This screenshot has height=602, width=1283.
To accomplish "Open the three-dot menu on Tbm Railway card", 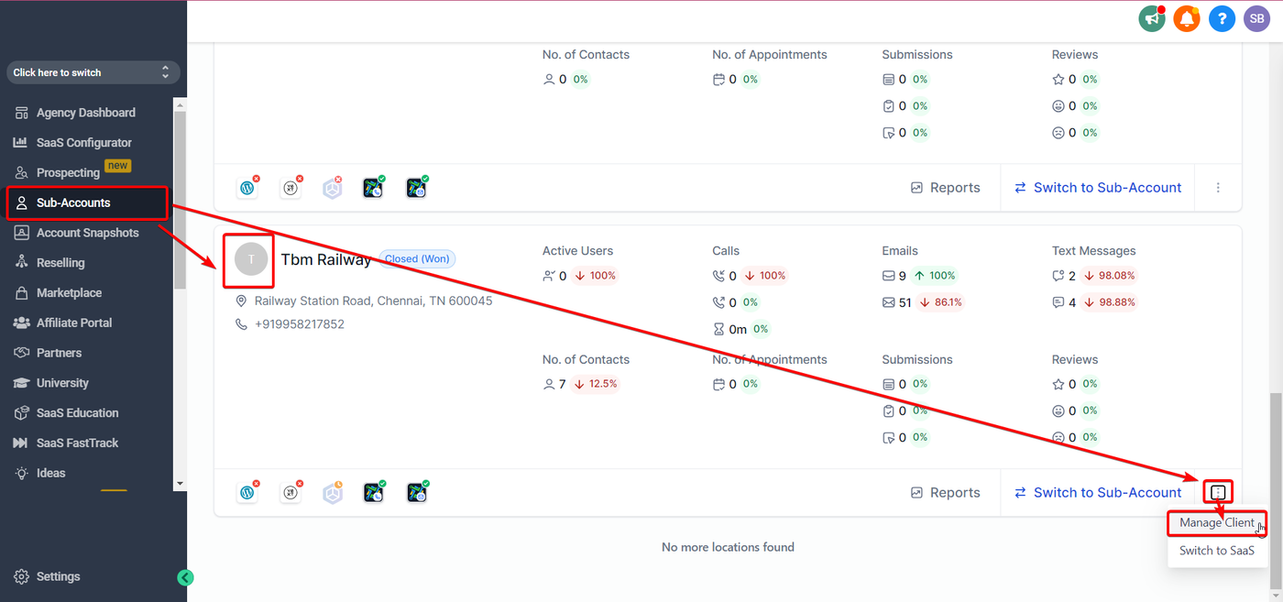I will pyautogui.click(x=1218, y=493).
